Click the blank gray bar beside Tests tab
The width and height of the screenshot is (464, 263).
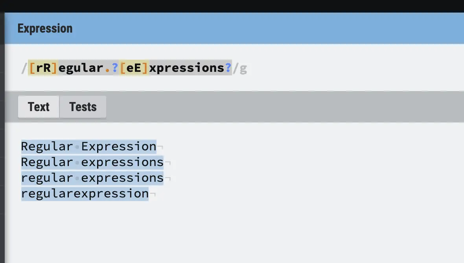284,107
